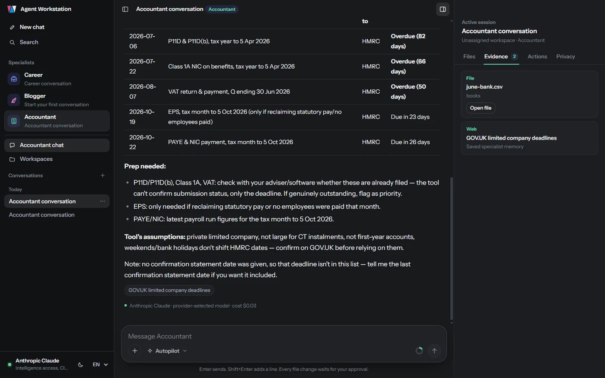The width and height of the screenshot is (605, 378).
Task: Click the Accountant tag beside the conversation title
Action: click(x=222, y=9)
